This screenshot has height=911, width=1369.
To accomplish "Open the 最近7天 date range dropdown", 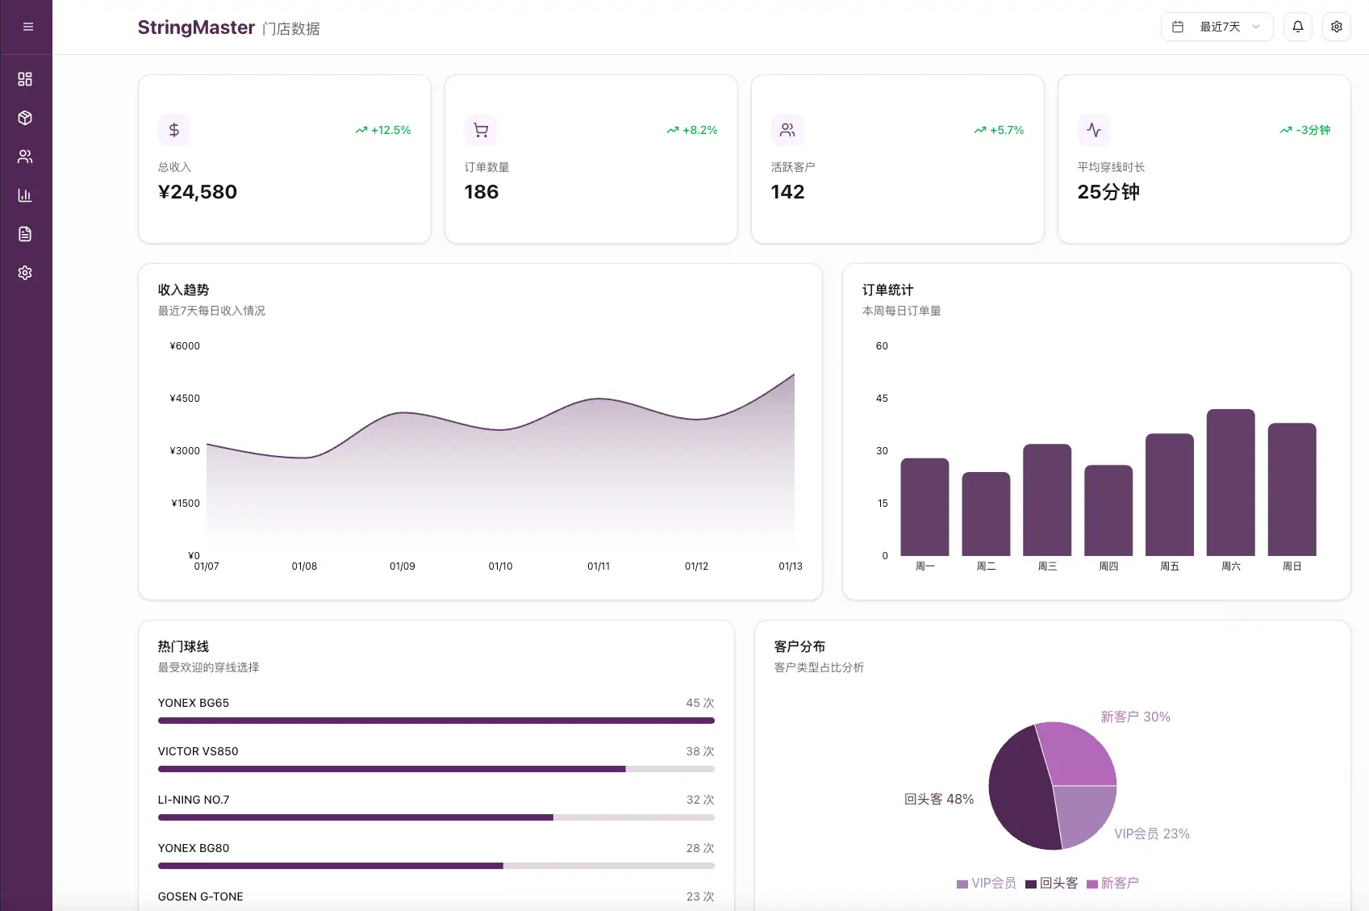I will coord(1217,27).
